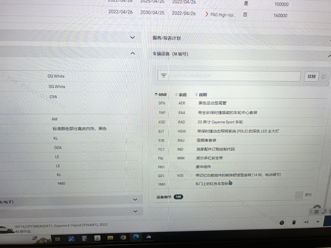Click the filter icon in the equipment search box

164,76
